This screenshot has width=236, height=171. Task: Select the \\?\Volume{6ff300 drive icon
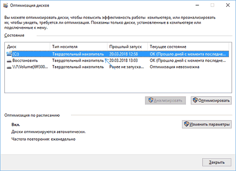[9, 67]
